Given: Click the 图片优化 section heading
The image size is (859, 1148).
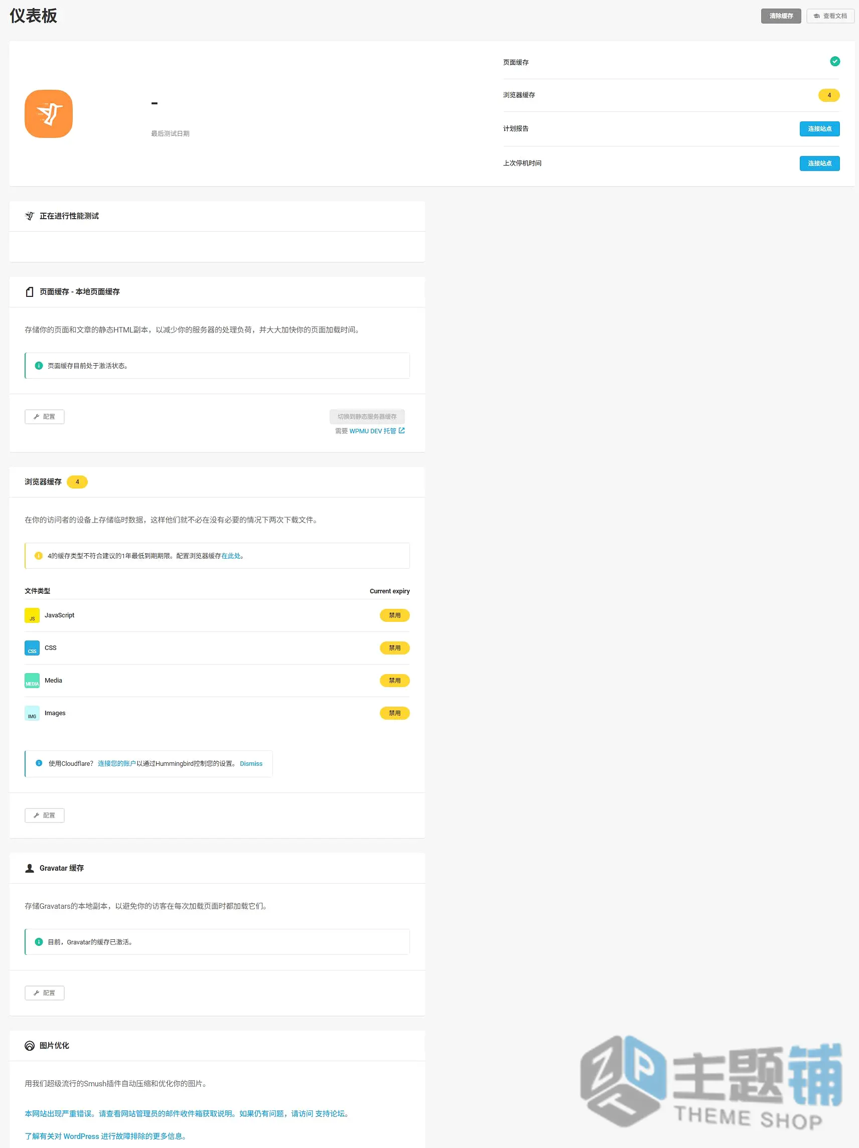Looking at the screenshot, I should [x=55, y=1045].
